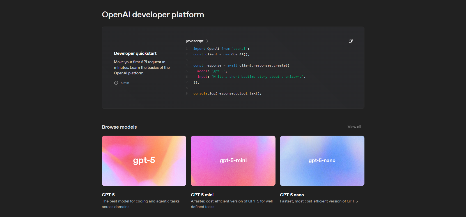Click the GPT-5 mini model title
Viewport: 466px width, 217px height.
click(x=202, y=195)
